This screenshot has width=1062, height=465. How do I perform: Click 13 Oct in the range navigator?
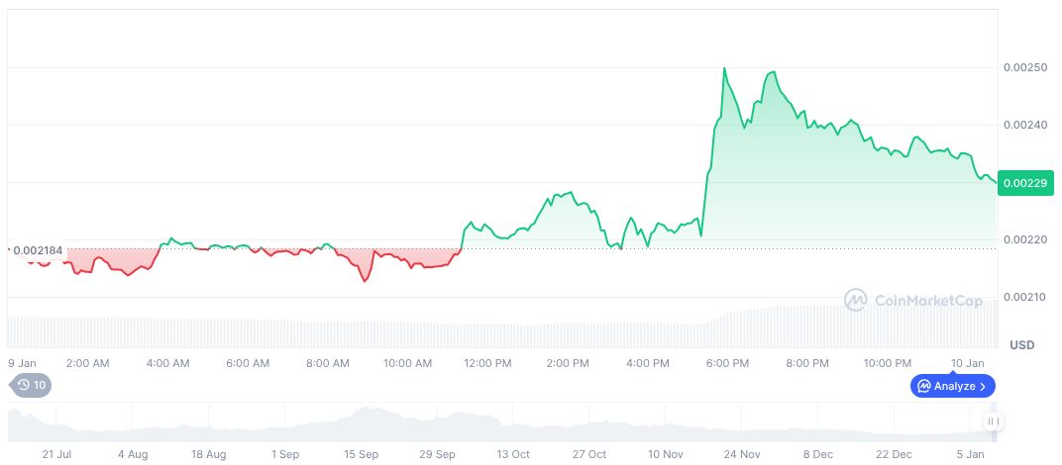coord(513,454)
